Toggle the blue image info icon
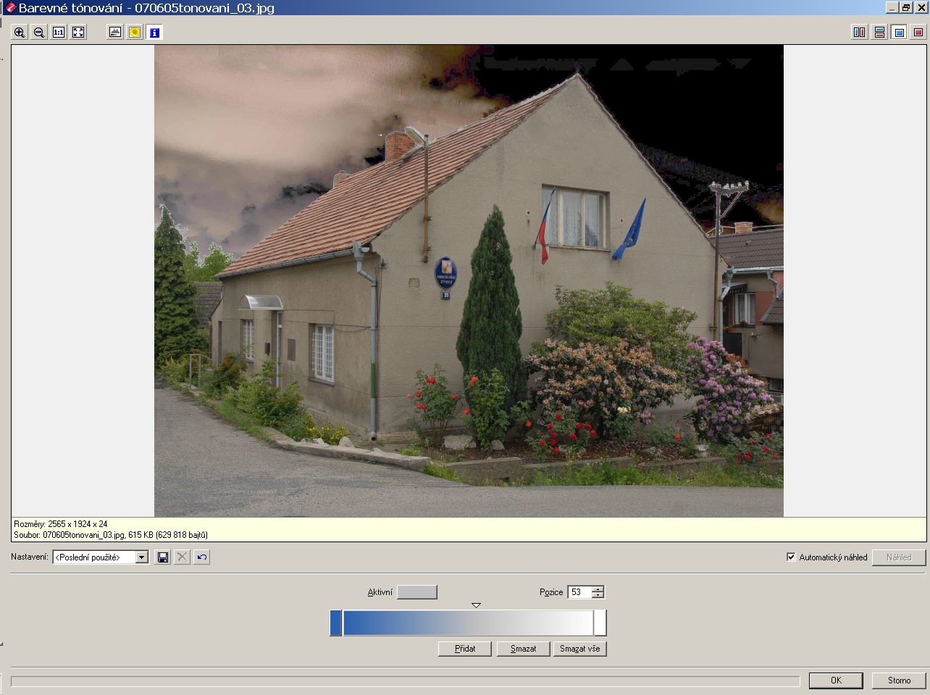This screenshot has width=930, height=695. pos(154,33)
